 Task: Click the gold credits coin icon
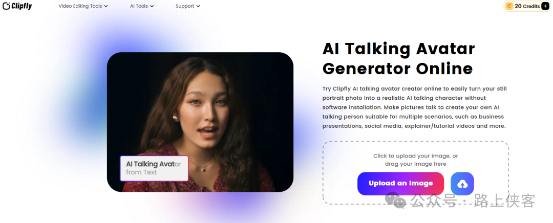click(509, 6)
